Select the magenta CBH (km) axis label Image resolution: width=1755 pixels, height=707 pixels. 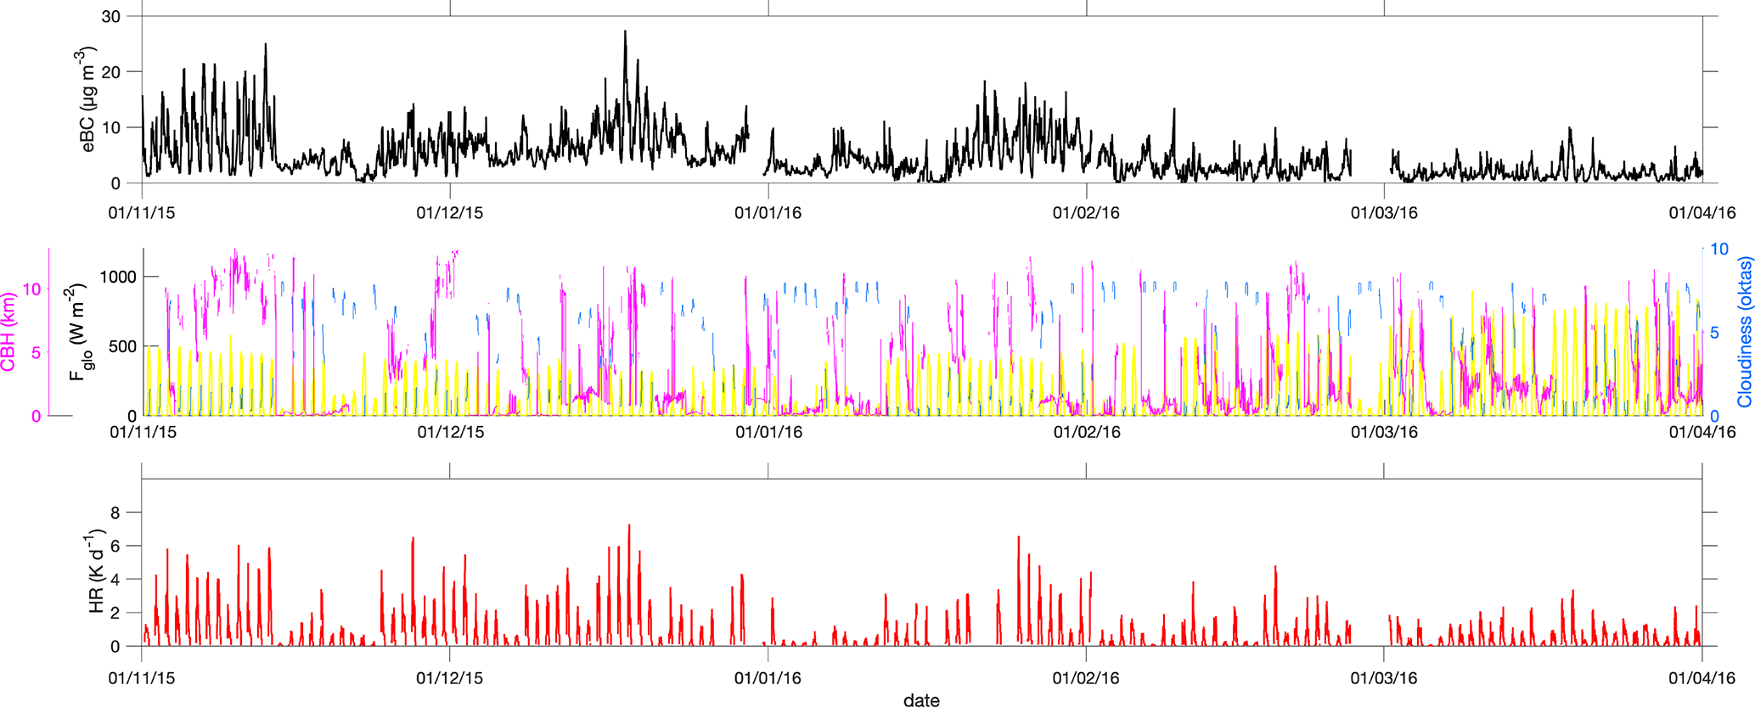(10, 332)
